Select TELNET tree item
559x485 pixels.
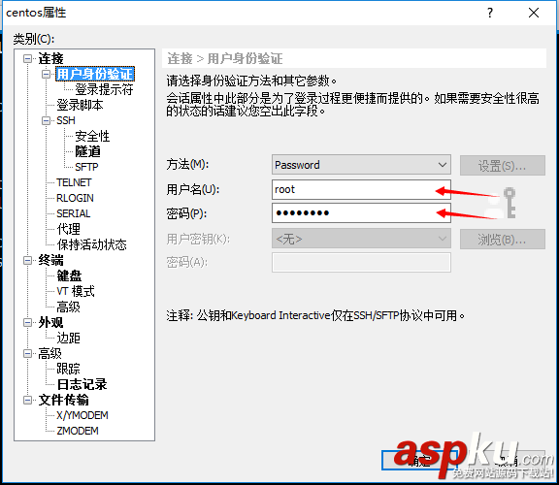point(74,182)
